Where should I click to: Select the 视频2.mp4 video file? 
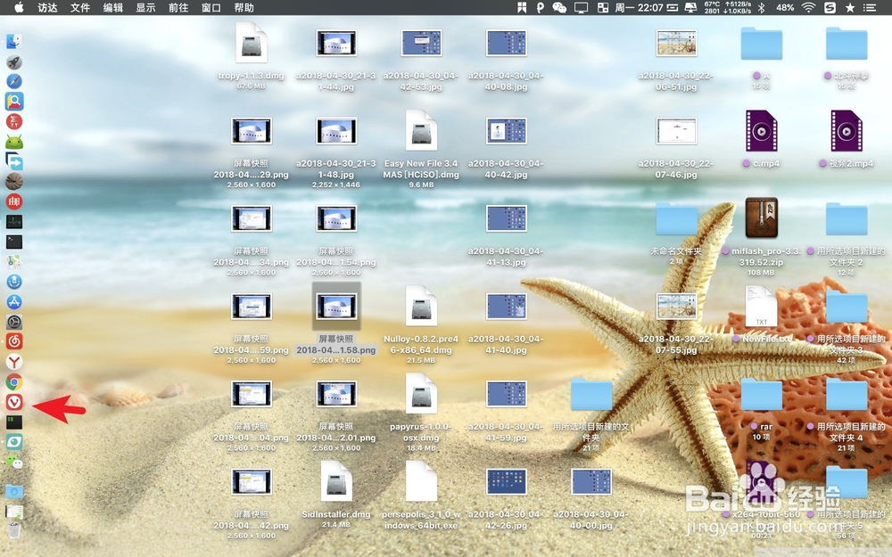[846, 131]
